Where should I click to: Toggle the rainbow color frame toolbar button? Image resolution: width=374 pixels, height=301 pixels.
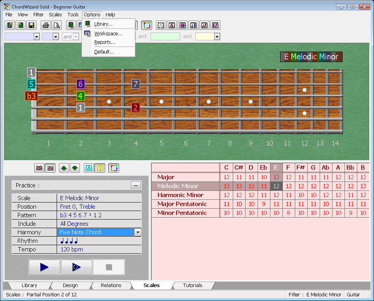pos(147,25)
